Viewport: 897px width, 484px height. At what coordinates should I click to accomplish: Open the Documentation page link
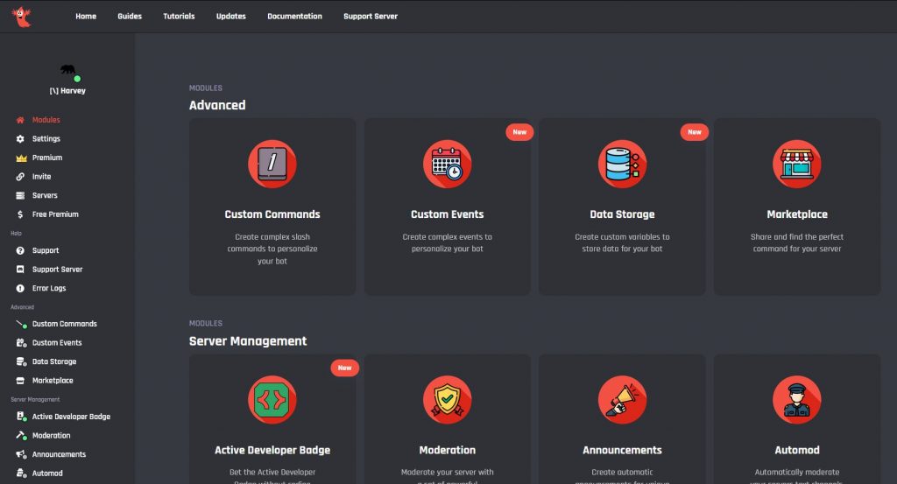tap(294, 17)
